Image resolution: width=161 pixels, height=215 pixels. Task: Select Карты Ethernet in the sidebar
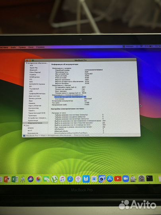[35, 106]
